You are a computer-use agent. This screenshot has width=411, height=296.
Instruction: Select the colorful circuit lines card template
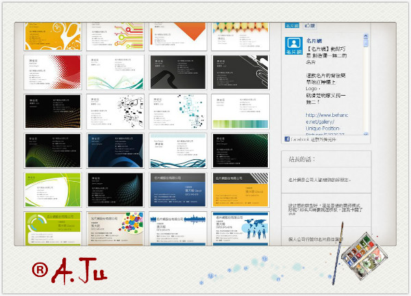coord(115,36)
